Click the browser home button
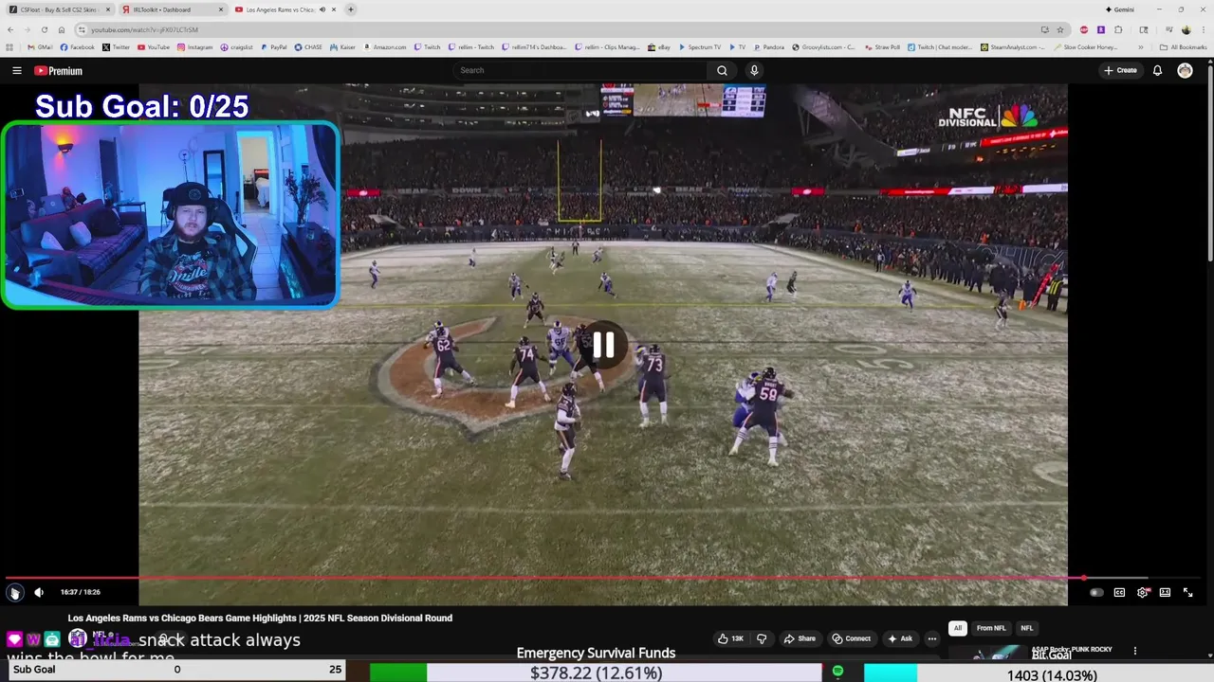Screen dimensions: 1214x682 click(x=62, y=29)
